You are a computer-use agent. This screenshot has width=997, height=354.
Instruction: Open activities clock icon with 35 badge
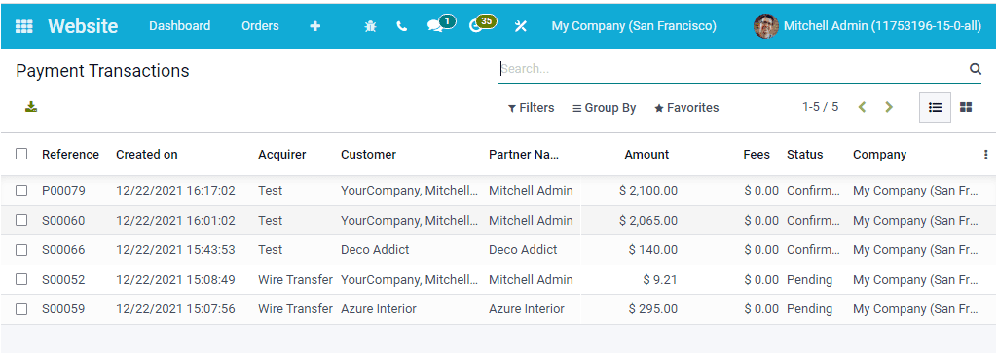click(475, 26)
